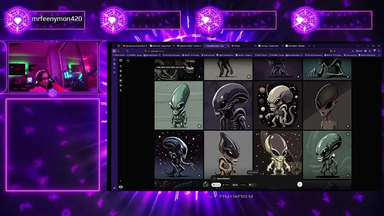Viewport: 384px width, 216px height.
Task: Open the browser downloads icon
Action: pyautogui.click(x=352, y=51)
